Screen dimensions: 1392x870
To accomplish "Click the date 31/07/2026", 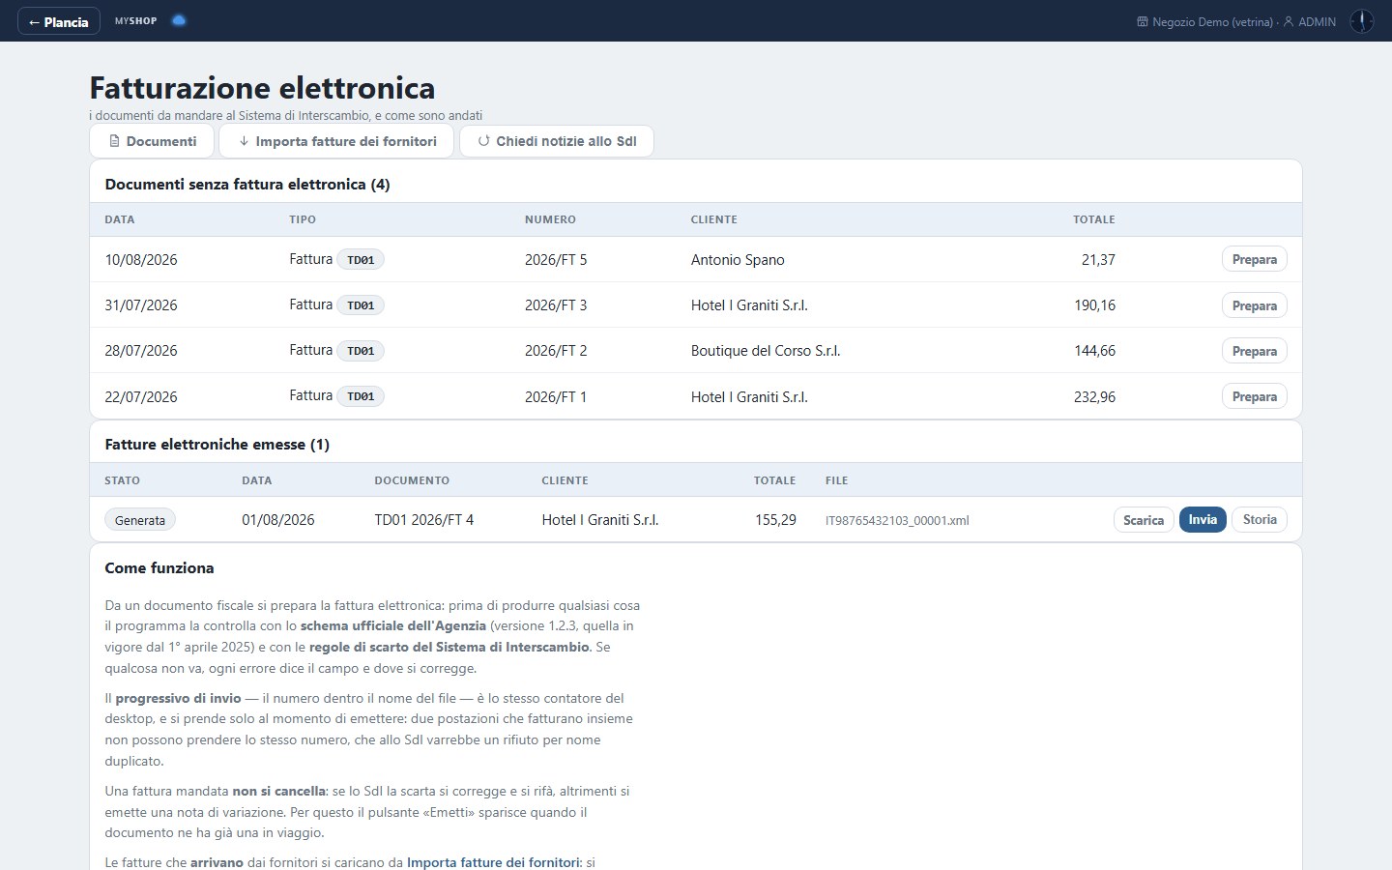I will (x=141, y=305).
